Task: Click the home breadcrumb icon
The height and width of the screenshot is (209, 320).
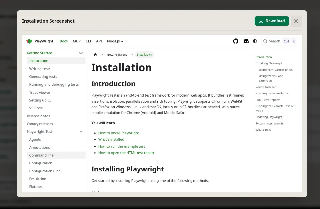Action: (95, 54)
